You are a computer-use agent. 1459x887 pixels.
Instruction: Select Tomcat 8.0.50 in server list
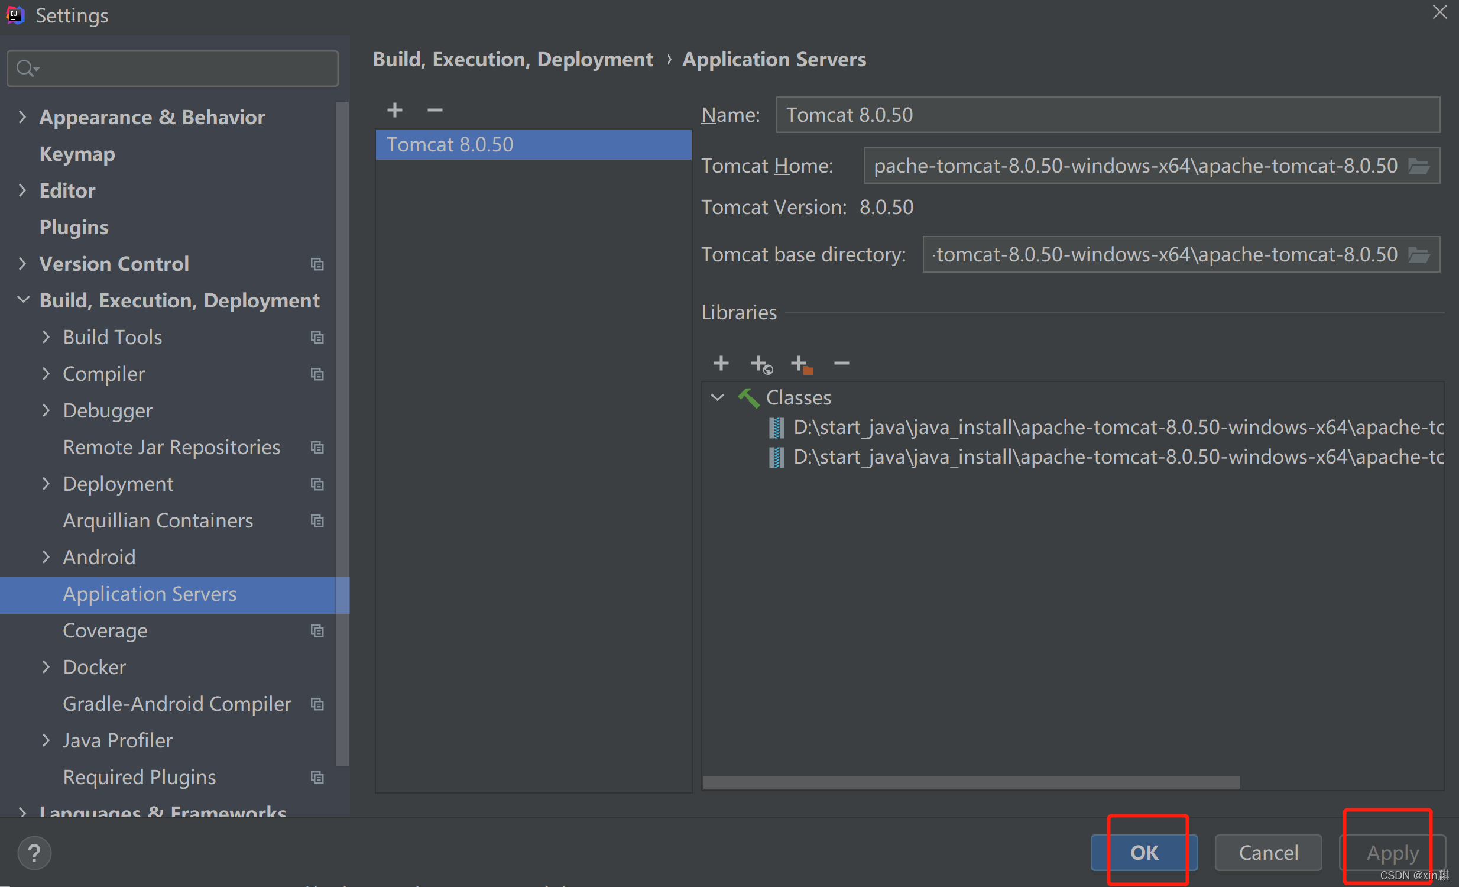[x=533, y=145]
